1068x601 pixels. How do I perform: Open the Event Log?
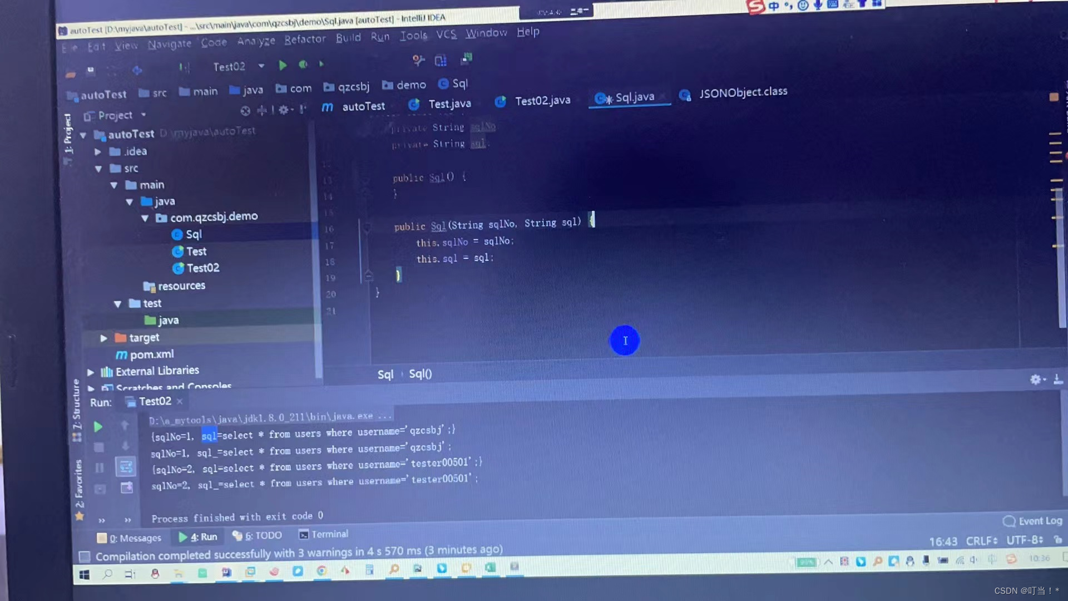[1032, 521]
